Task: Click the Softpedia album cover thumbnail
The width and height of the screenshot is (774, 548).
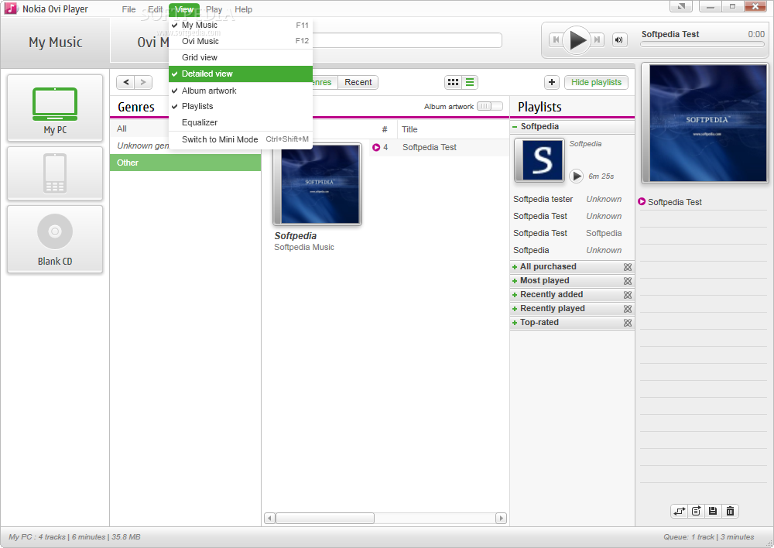Action: (x=317, y=184)
